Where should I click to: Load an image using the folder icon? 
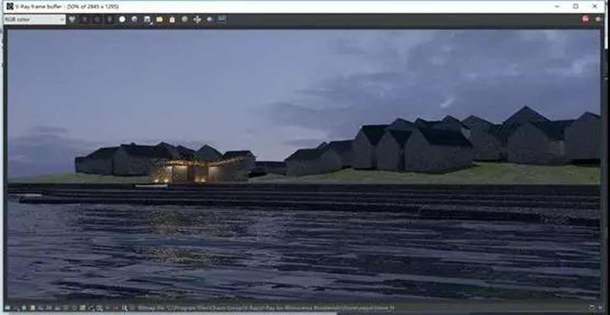click(x=159, y=19)
